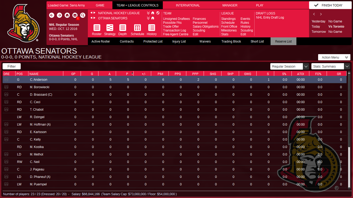The height and width of the screenshot is (198, 353).
Task: Switch to the Contracts tab
Action: click(127, 41)
